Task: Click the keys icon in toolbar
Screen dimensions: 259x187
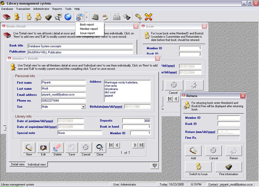Action: (x=138, y=17)
